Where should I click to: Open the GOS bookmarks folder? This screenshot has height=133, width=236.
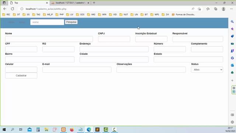click(80, 15)
